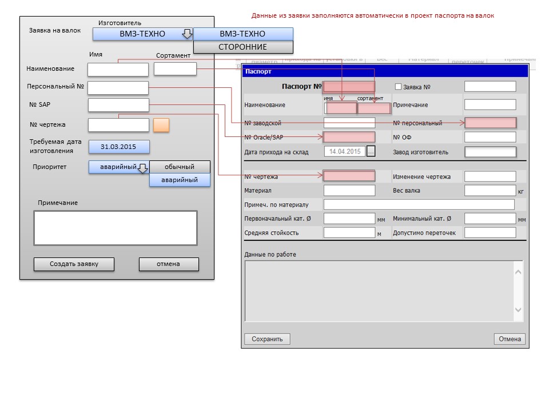This screenshot has width=549, height=411.
Task: Click the Завод изготовитель field
Action: tap(491, 152)
